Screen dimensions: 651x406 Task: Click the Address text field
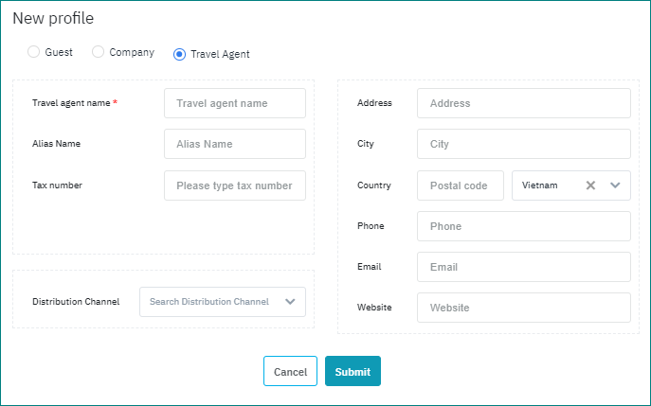523,103
